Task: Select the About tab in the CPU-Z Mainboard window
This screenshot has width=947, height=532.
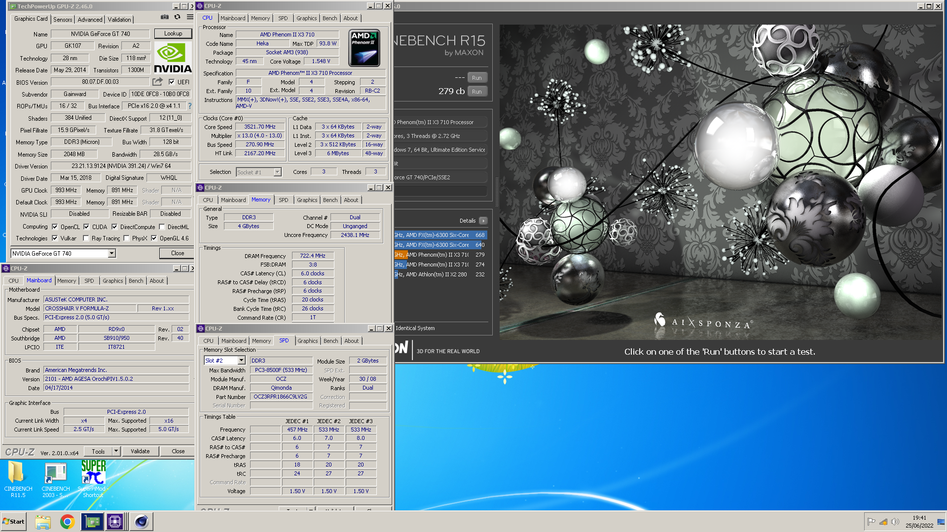Action: click(x=157, y=281)
